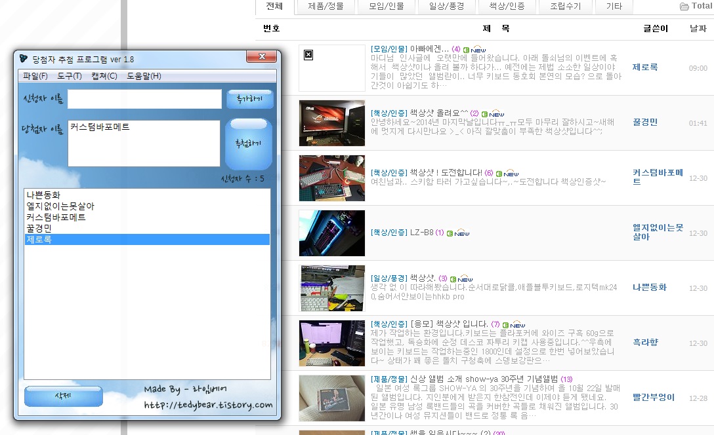Open the LZ-B8 post
This screenshot has width=714, height=435.
pos(422,233)
